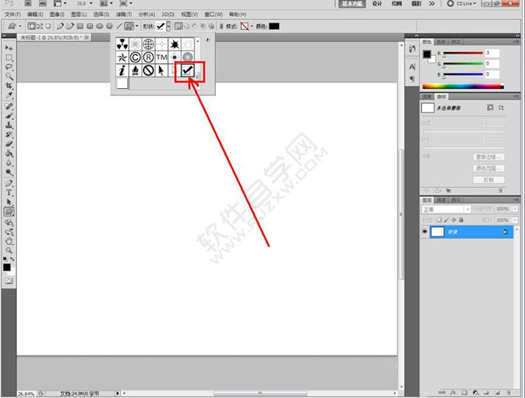The height and width of the screenshot is (398, 525).
Task: Select the Lasso tool in toolbox
Action: click(x=9, y=67)
